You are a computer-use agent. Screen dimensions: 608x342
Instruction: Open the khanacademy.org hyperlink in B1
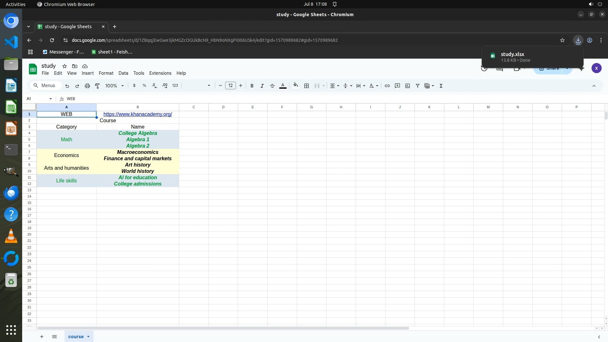pyautogui.click(x=138, y=114)
